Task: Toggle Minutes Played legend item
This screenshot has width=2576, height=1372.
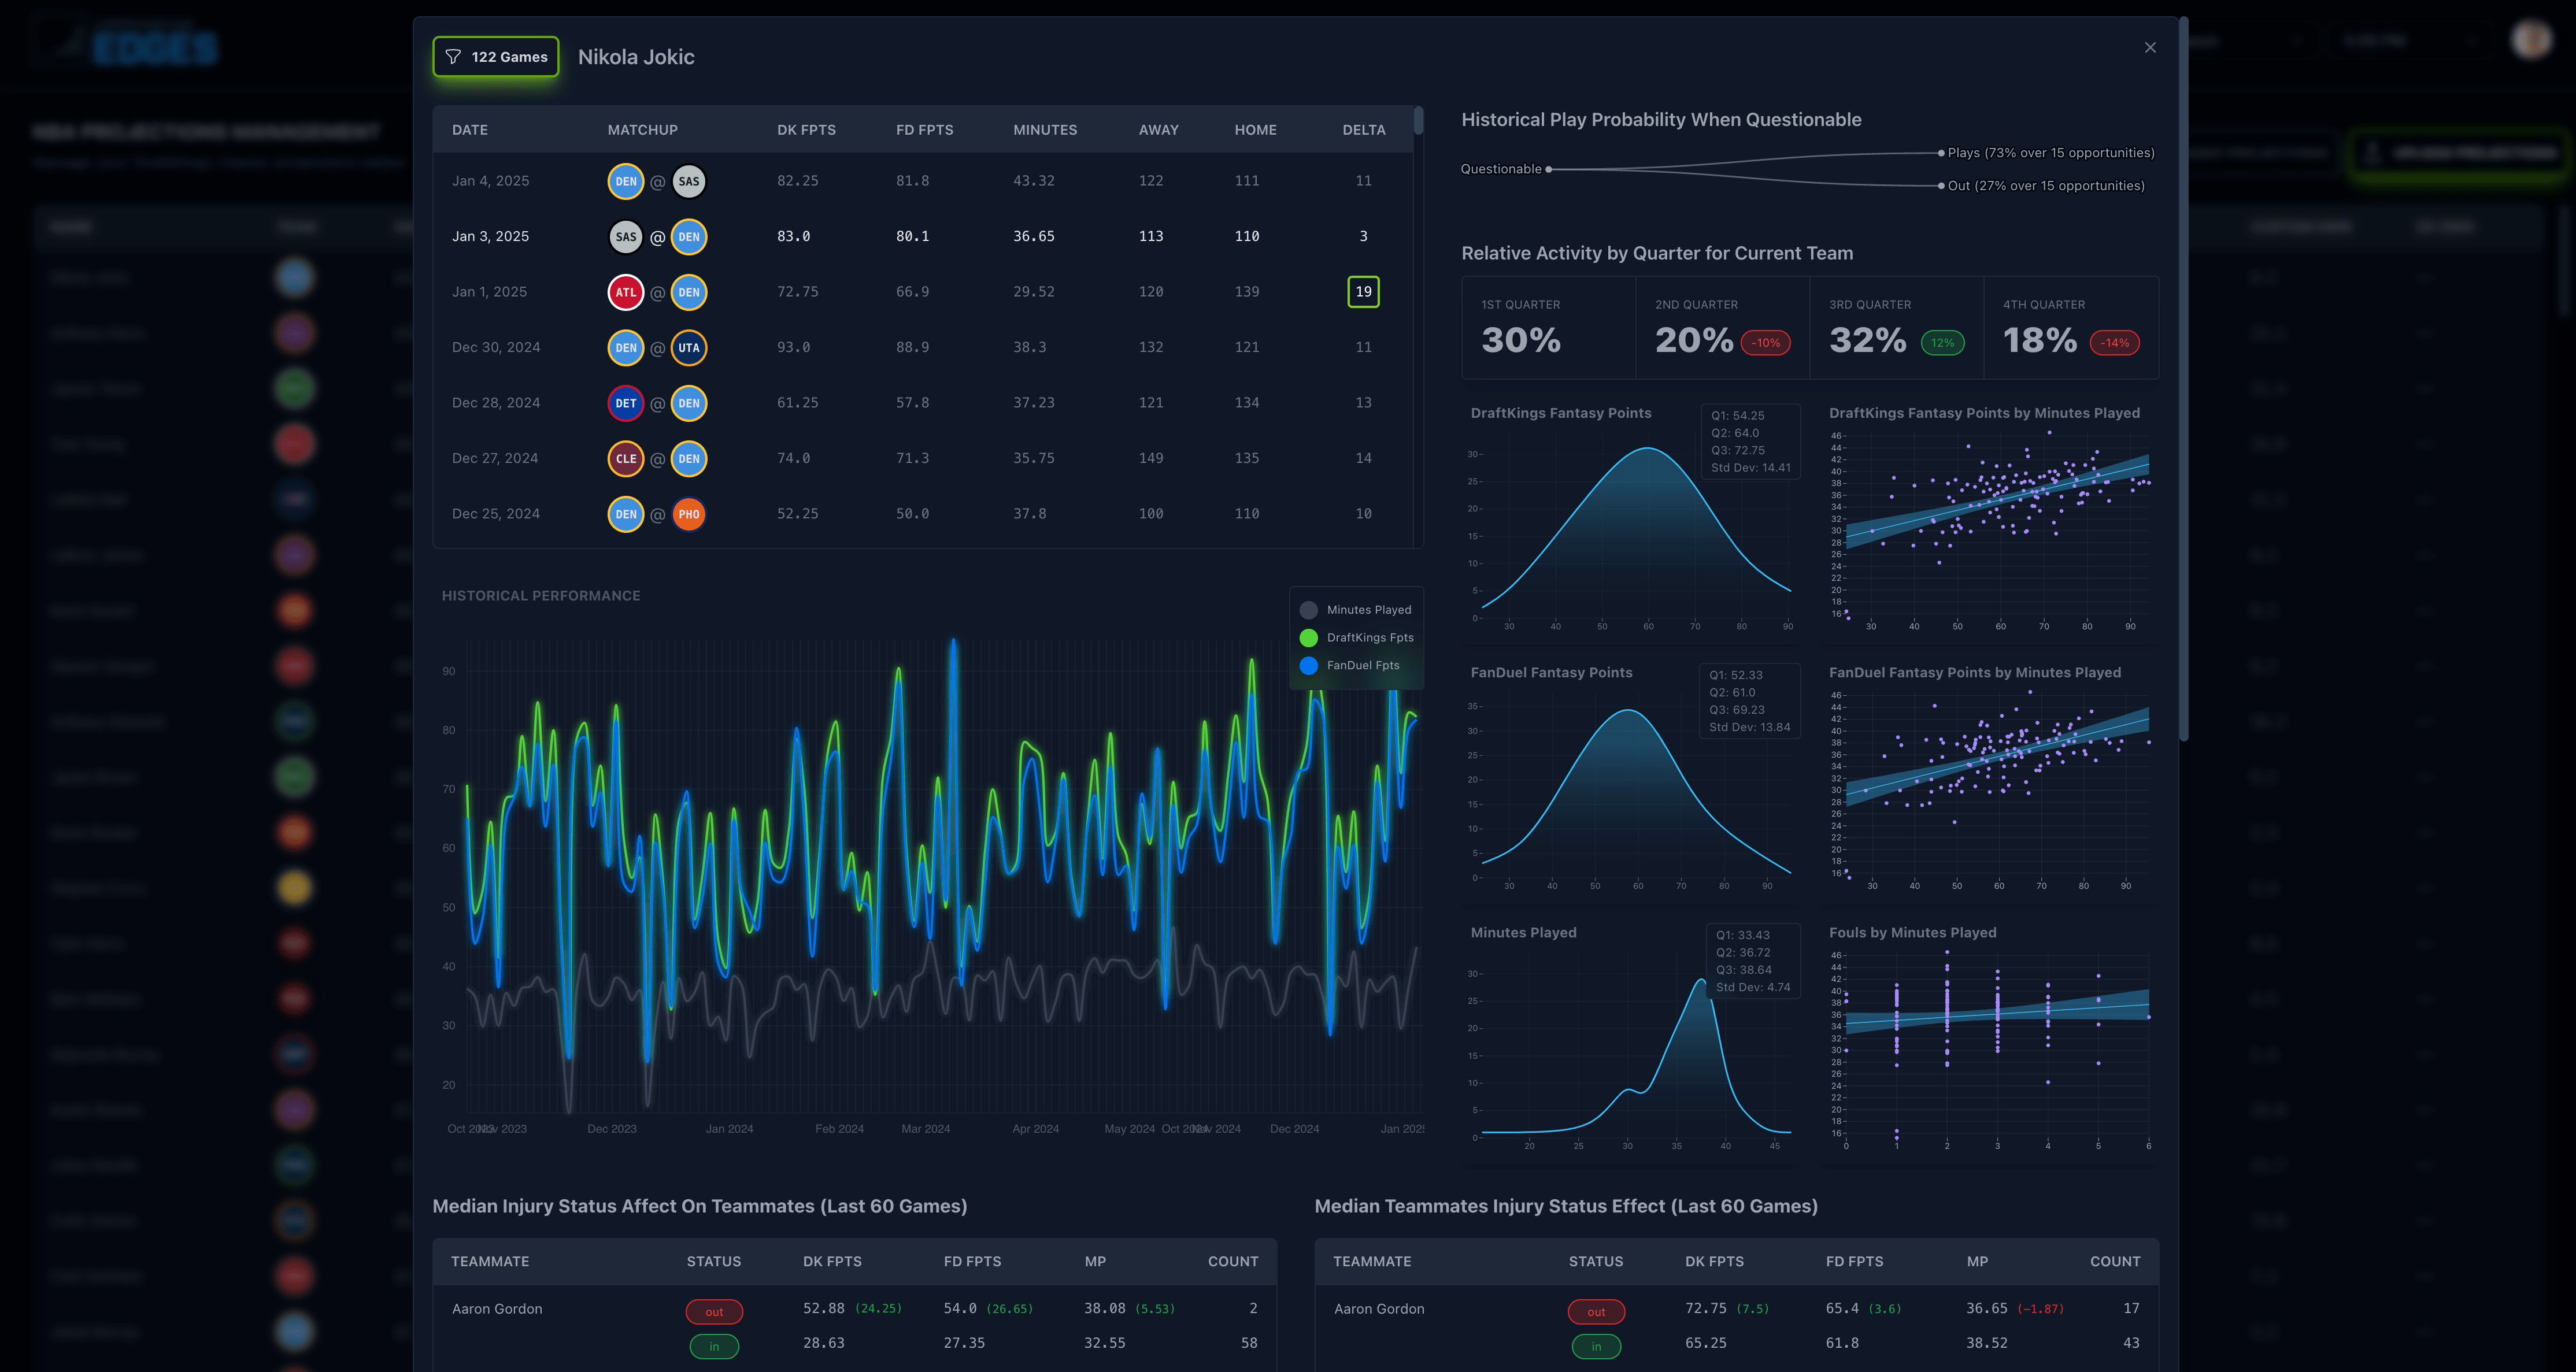Action: click(1356, 610)
